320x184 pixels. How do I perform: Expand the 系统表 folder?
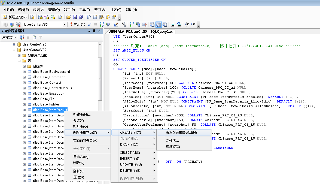(24, 66)
